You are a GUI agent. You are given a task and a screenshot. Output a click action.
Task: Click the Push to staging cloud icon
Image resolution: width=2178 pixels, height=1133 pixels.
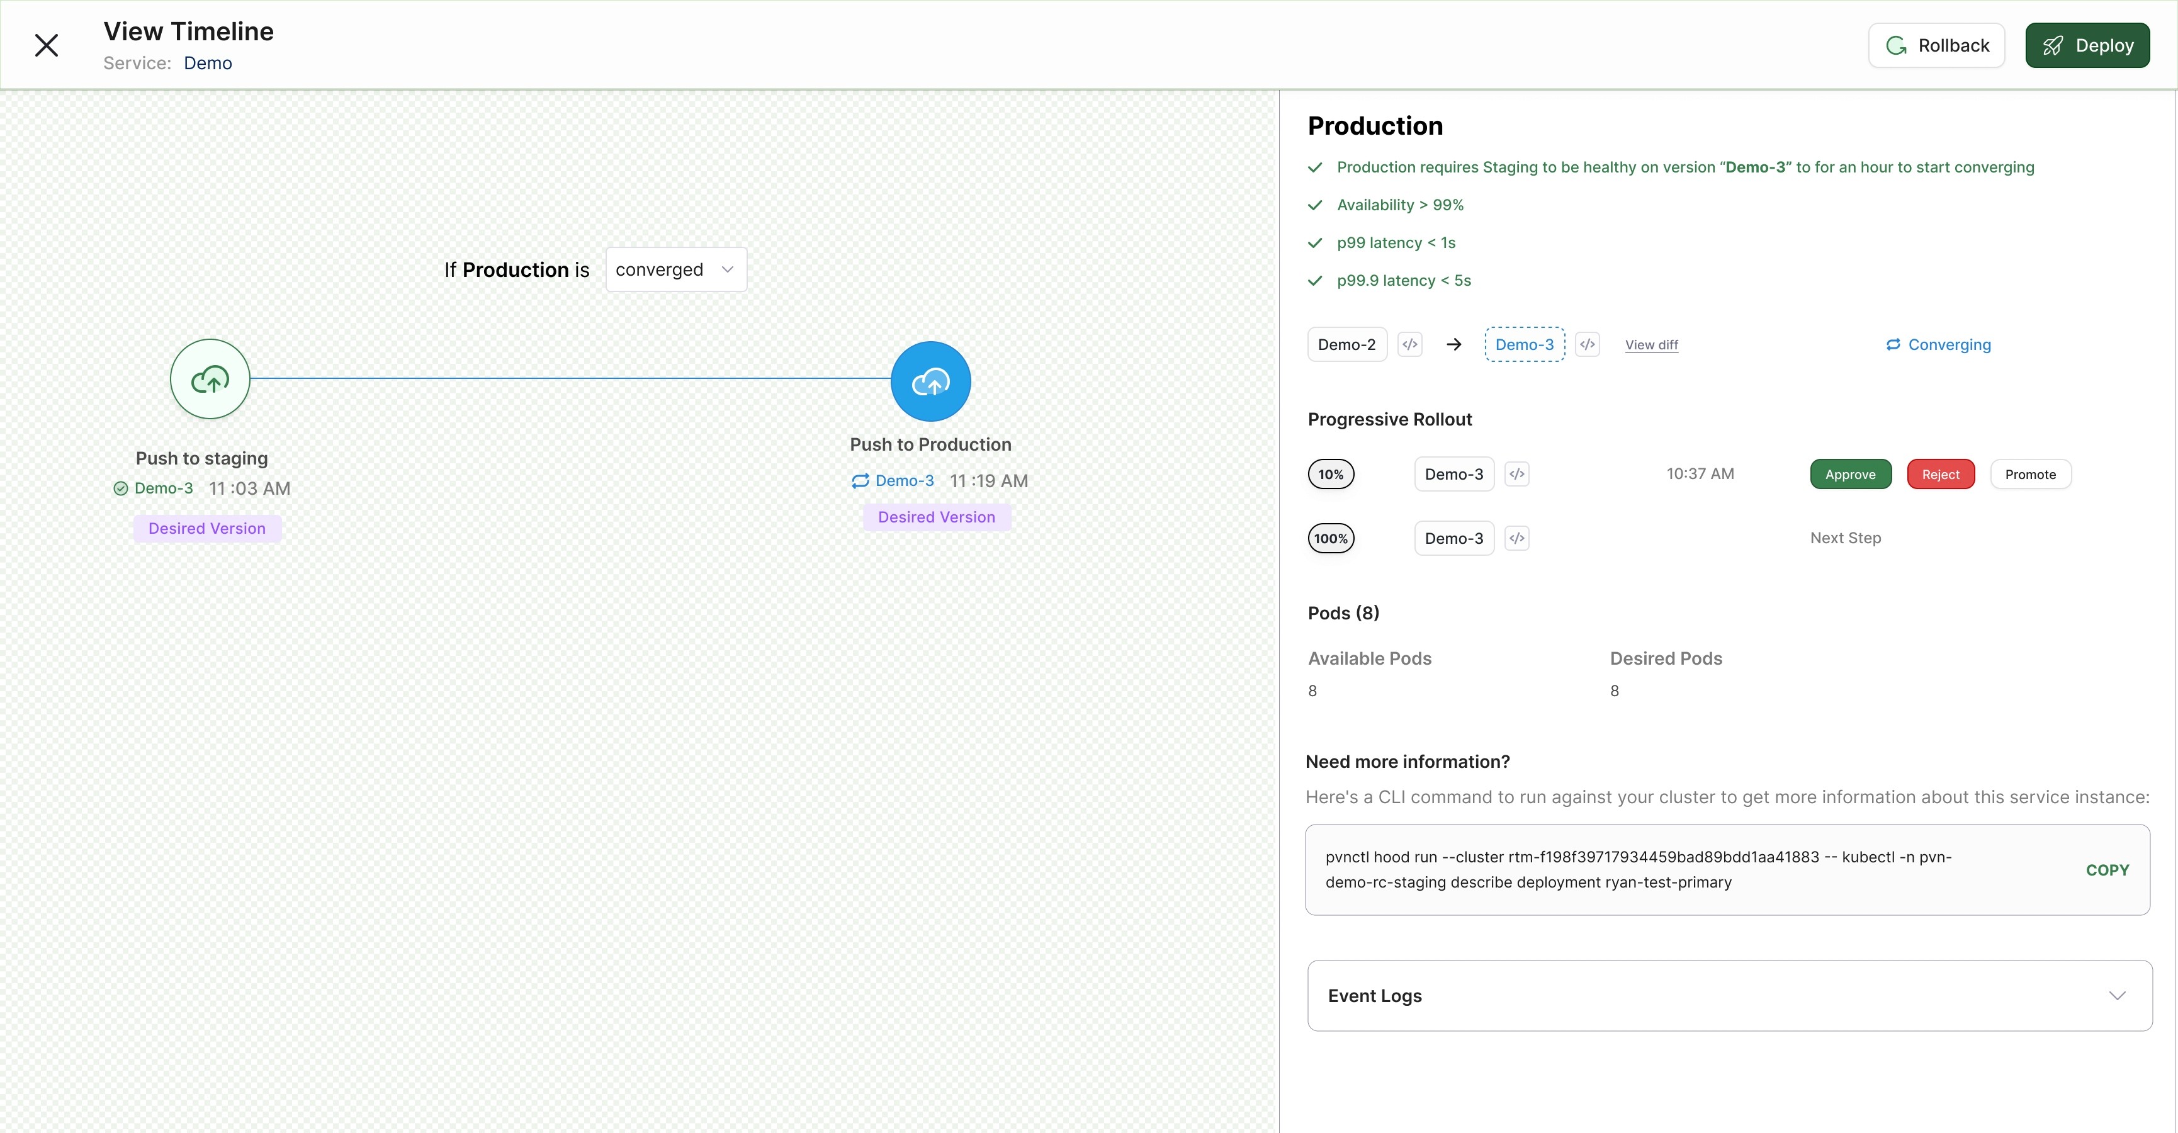[x=210, y=379]
